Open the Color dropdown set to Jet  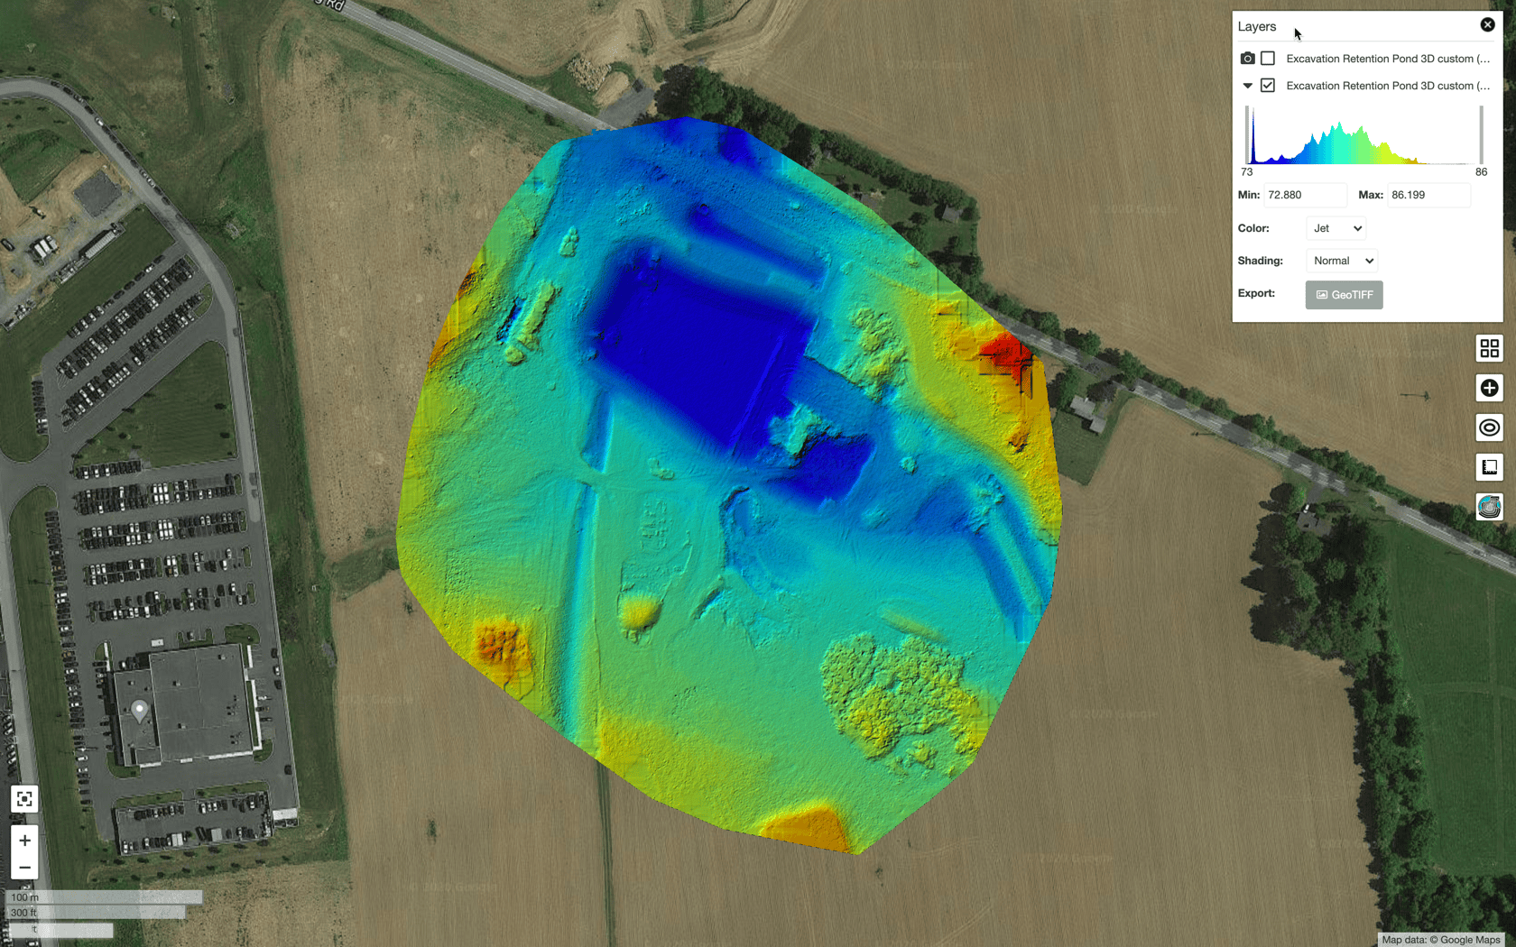point(1336,228)
